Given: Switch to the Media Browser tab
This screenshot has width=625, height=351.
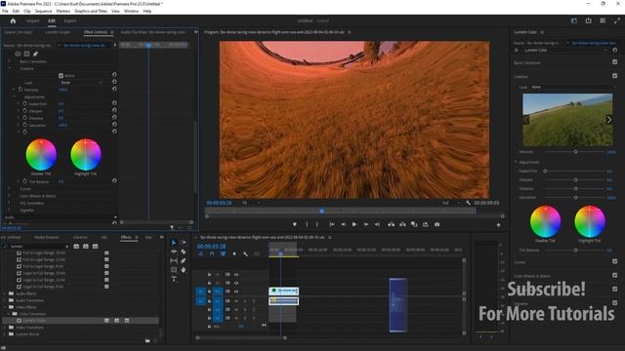Looking at the screenshot, I should (x=47, y=237).
